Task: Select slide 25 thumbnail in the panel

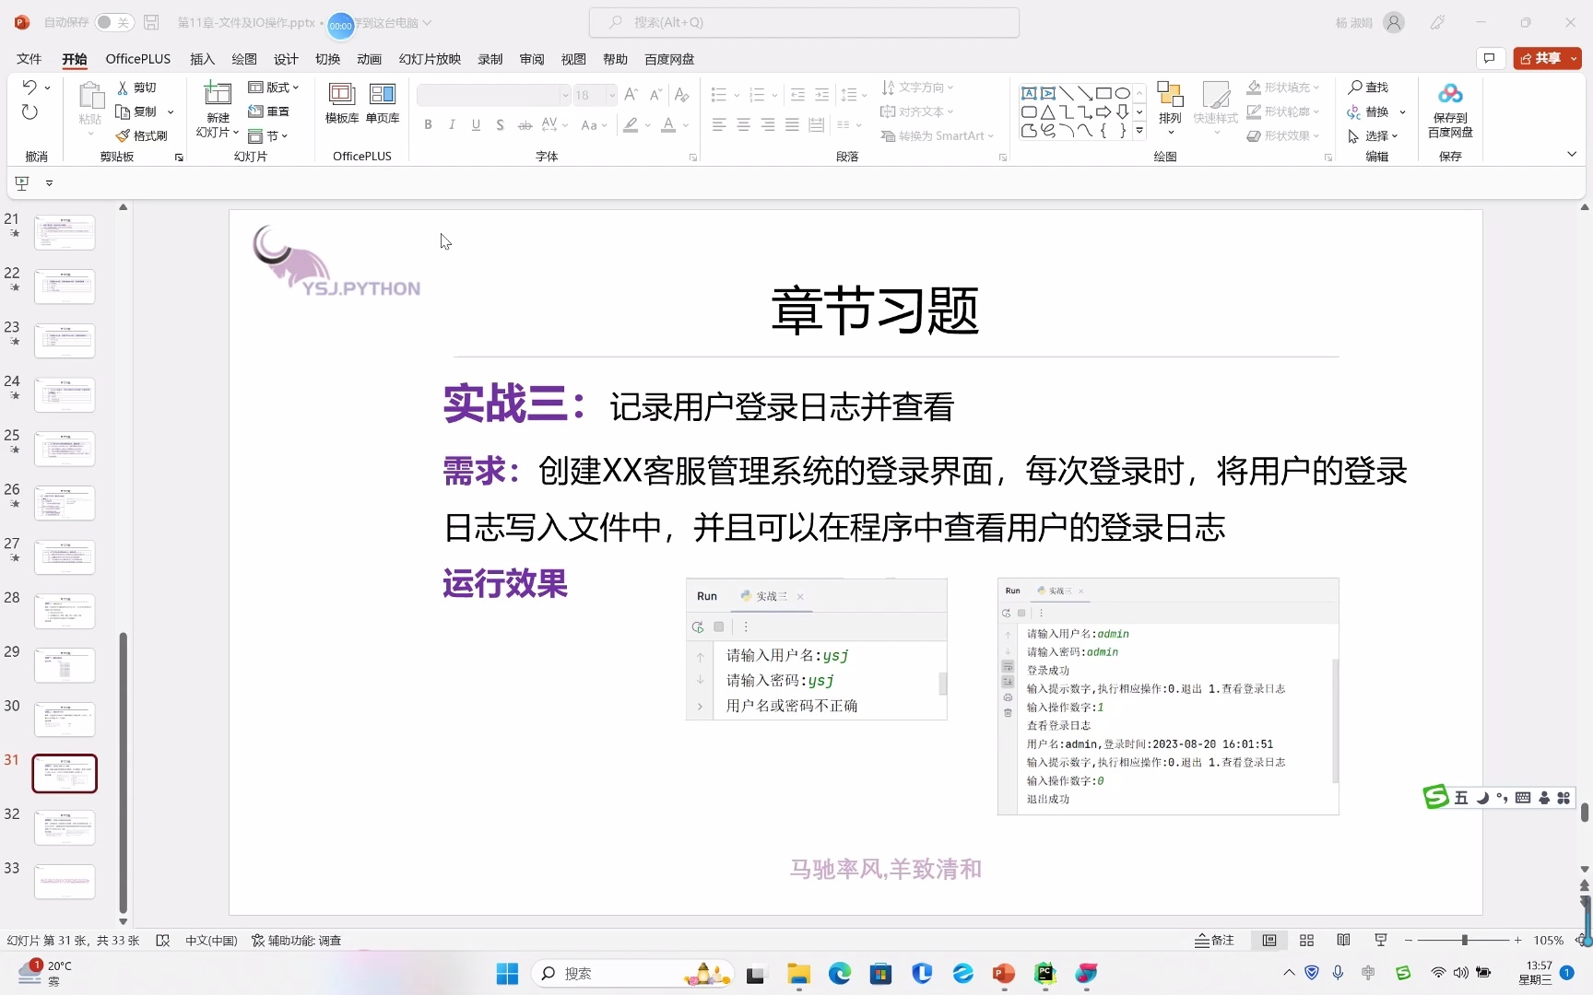Action: point(65,449)
